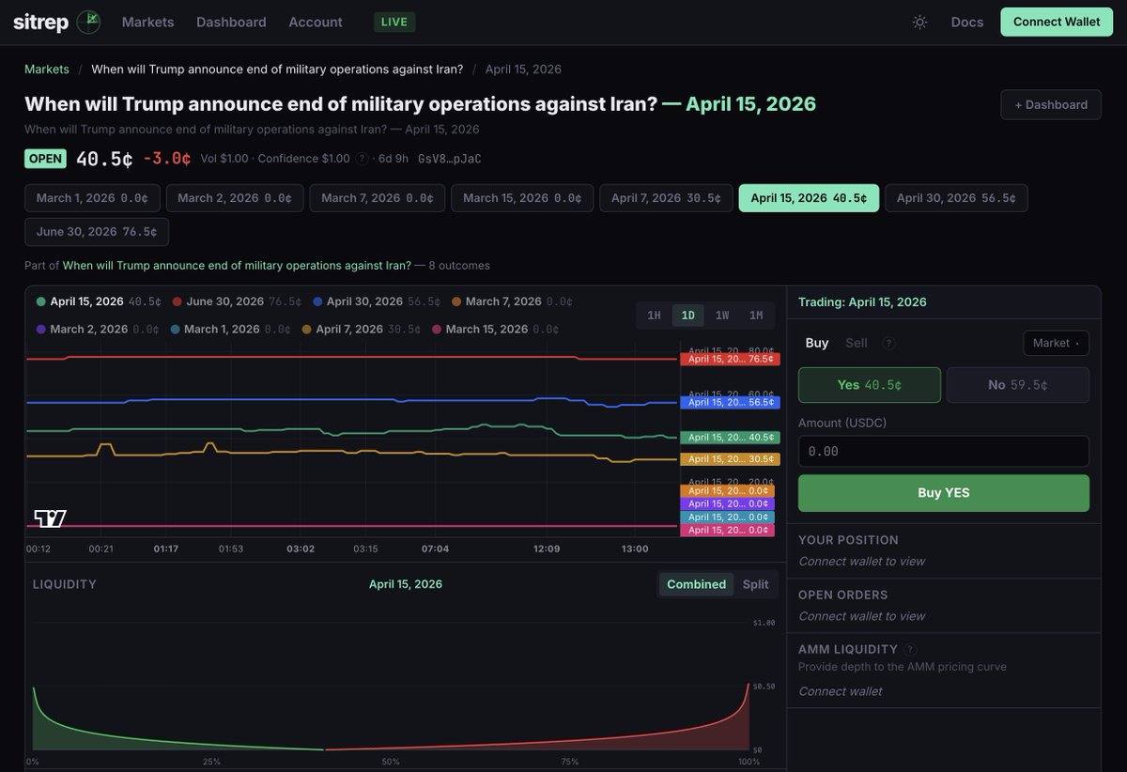The width and height of the screenshot is (1127, 772).
Task: Select the March 15, 2026 outcome chip
Action: 522,198
